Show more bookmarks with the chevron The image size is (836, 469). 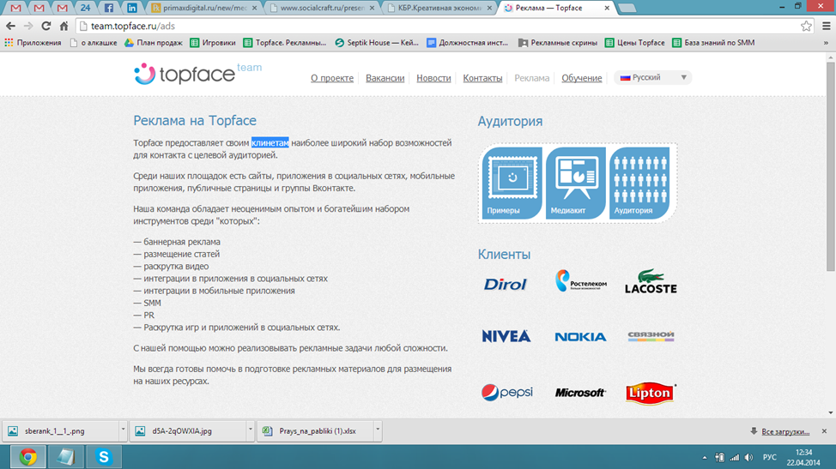click(826, 43)
